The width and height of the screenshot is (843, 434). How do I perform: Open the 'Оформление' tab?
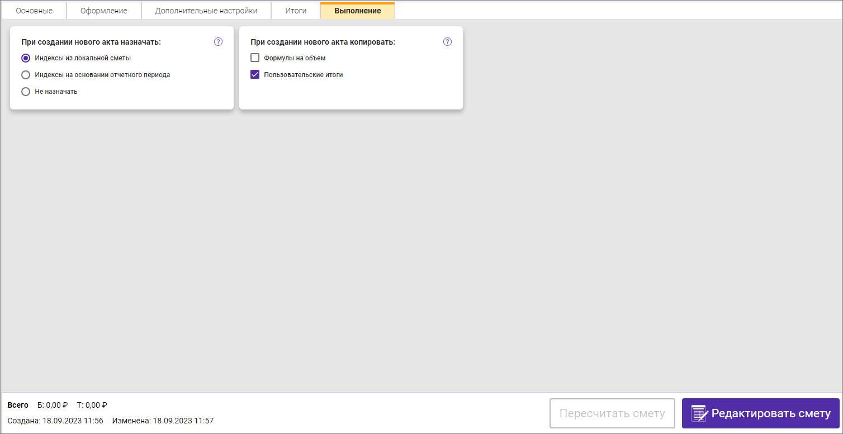[x=103, y=11]
